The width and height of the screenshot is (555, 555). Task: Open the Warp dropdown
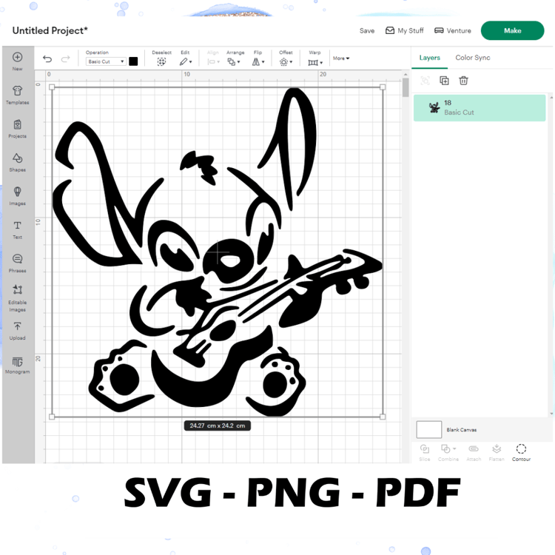pyautogui.click(x=315, y=62)
